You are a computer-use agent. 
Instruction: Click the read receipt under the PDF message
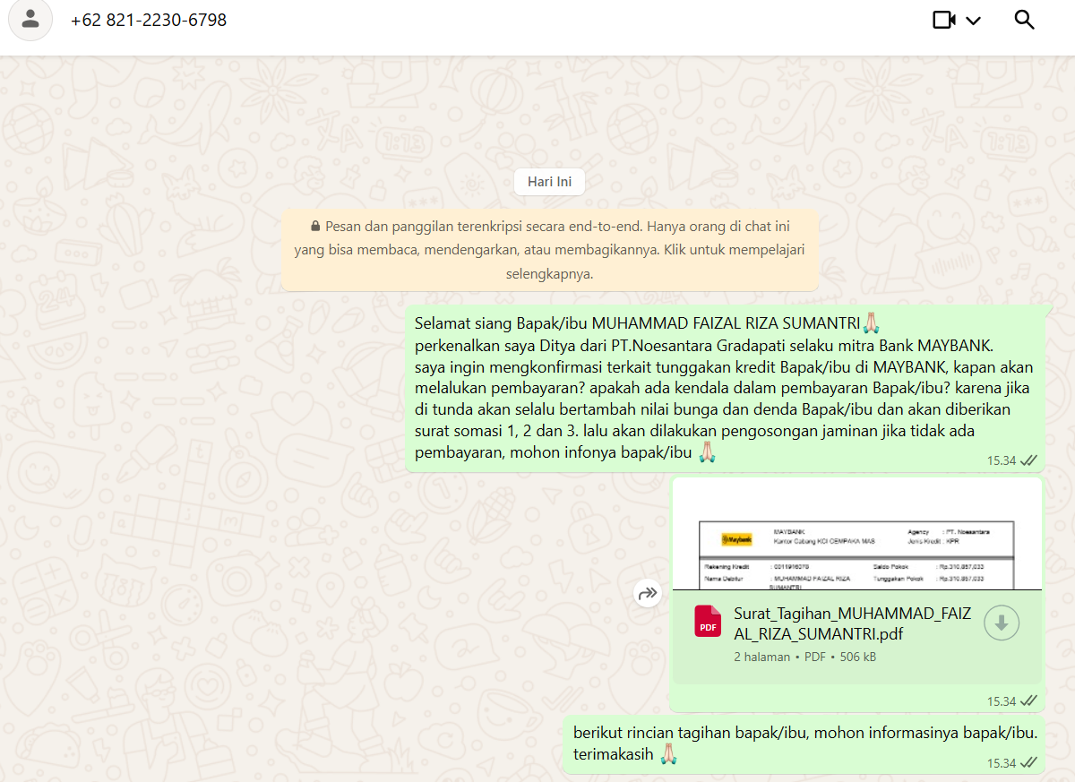[1028, 701]
